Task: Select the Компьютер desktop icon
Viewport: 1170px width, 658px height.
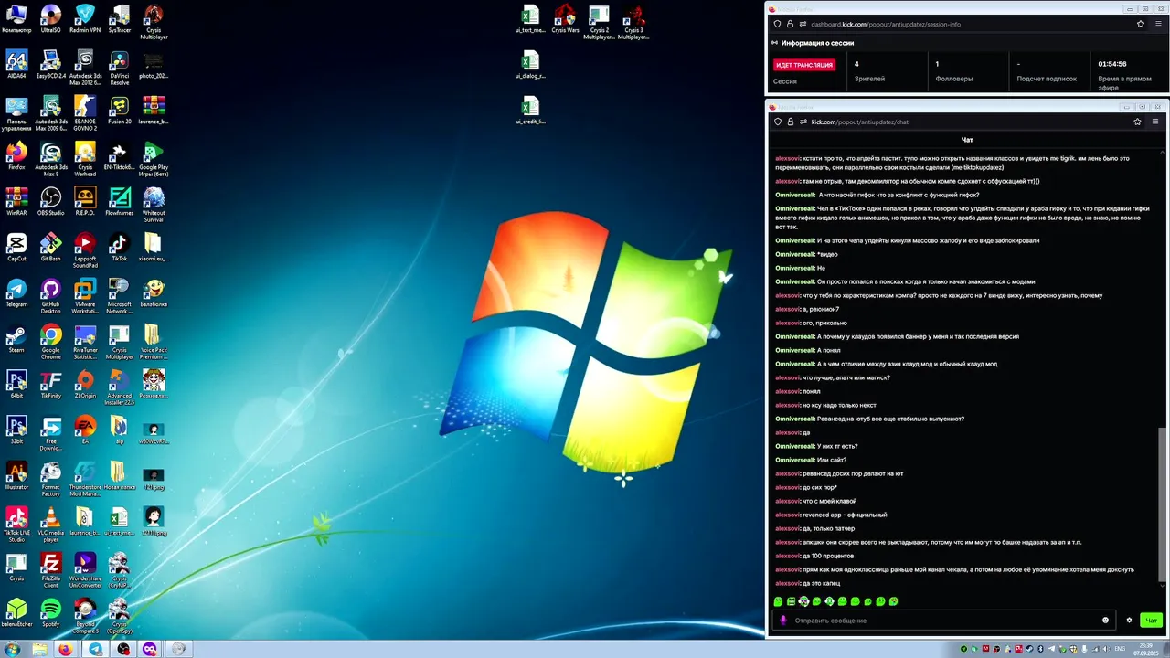Action: tap(16, 19)
